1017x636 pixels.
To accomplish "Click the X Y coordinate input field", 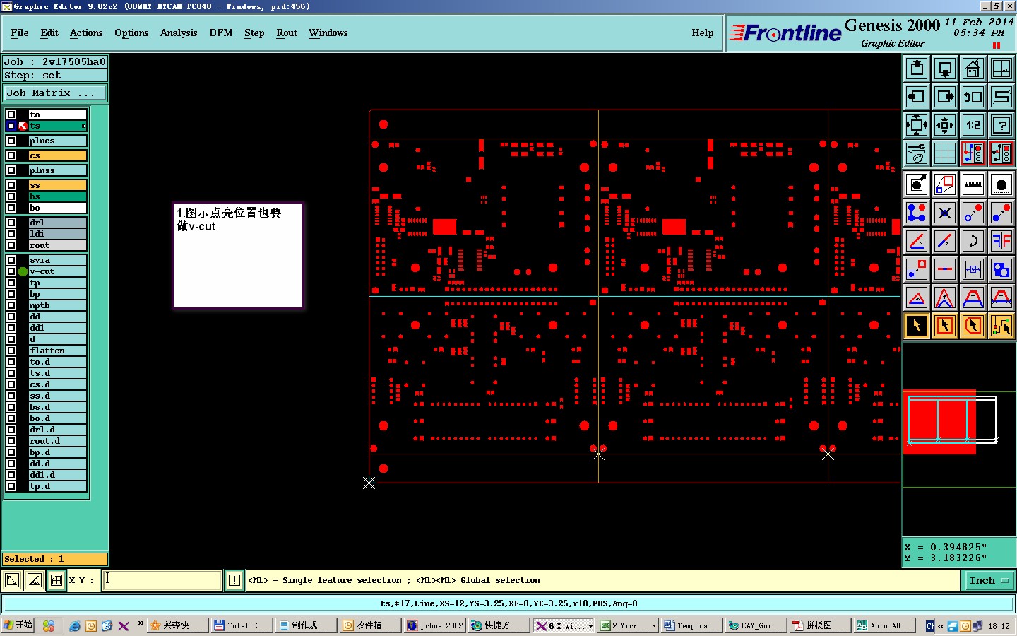I will coord(162,581).
